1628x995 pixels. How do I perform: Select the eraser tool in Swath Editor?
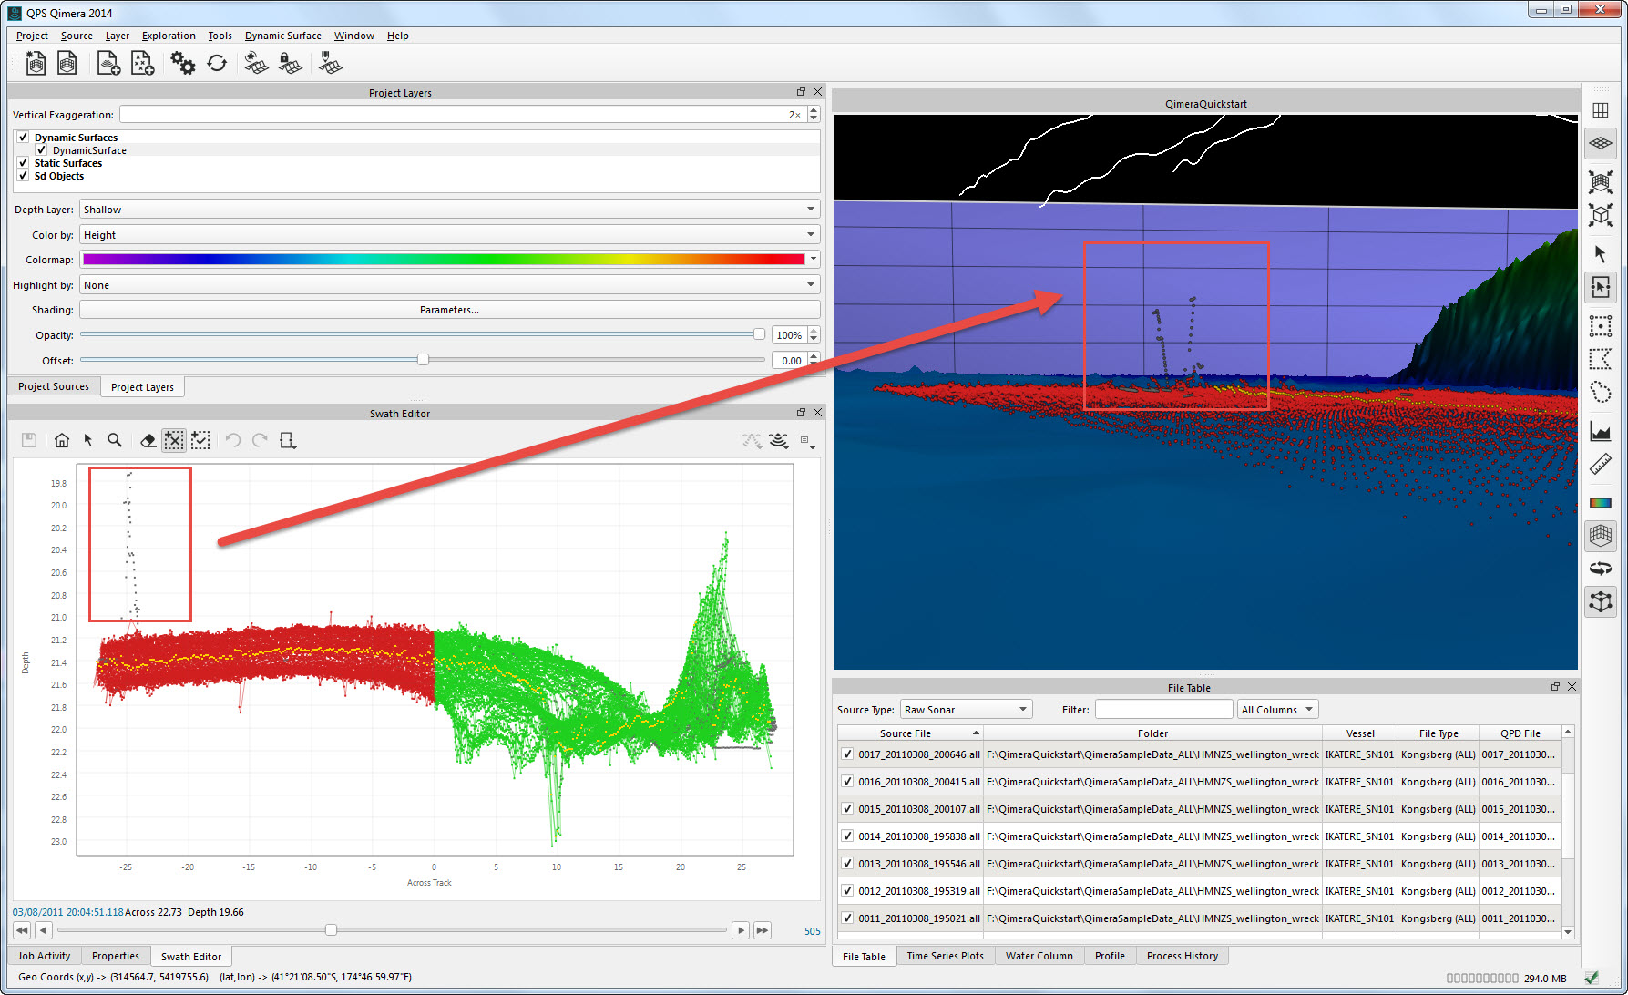(148, 441)
